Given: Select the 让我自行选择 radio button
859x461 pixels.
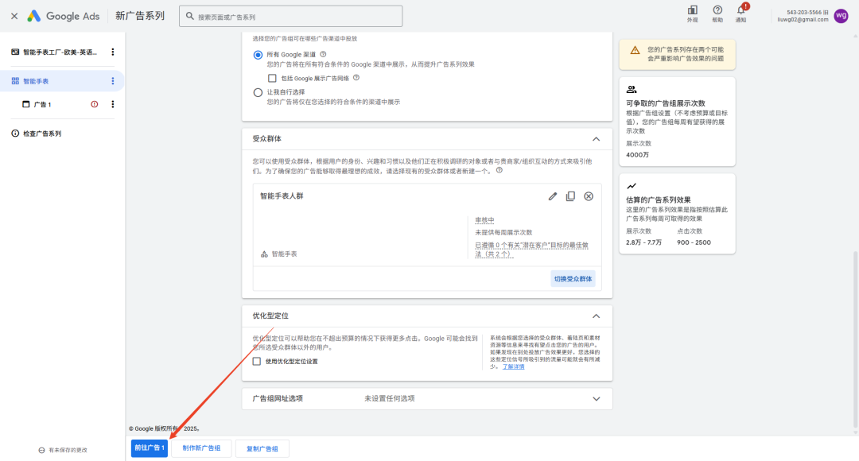Looking at the screenshot, I should tap(258, 92).
